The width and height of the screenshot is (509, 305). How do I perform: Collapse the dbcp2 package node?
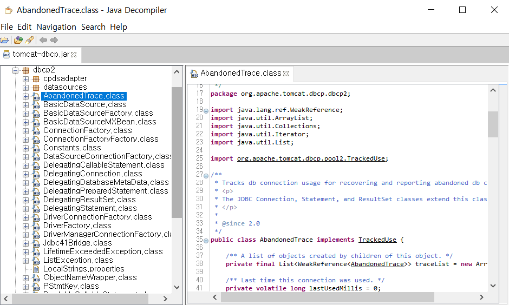[15, 70]
